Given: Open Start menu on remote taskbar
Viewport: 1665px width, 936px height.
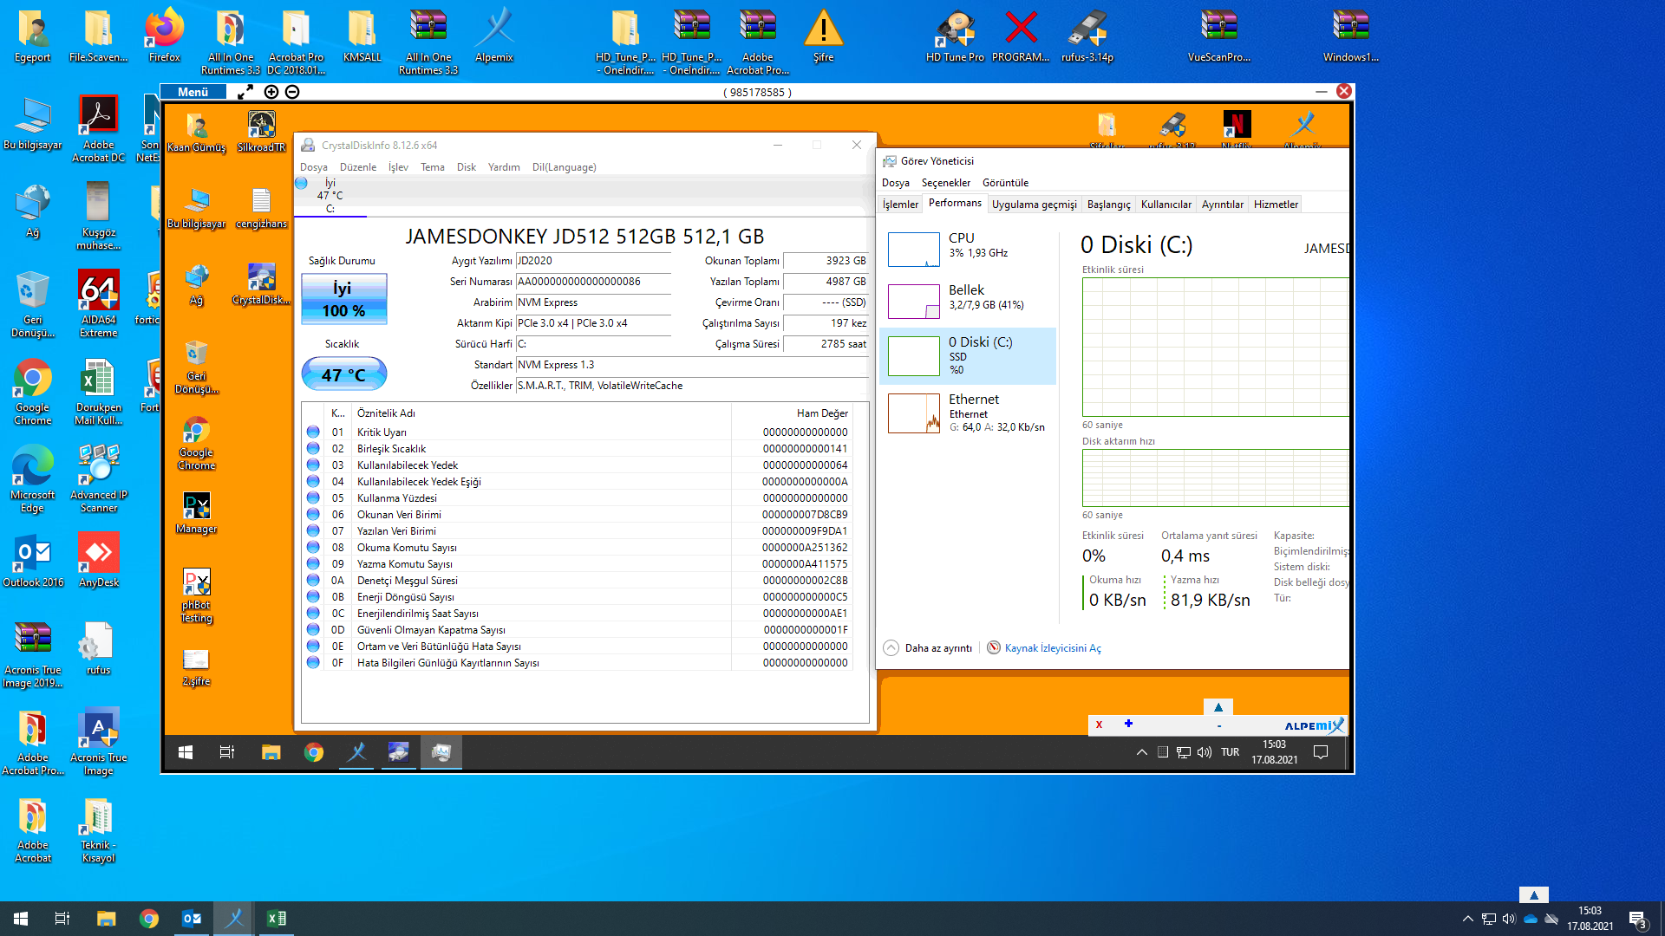Looking at the screenshot, I should tap(186, 752).
